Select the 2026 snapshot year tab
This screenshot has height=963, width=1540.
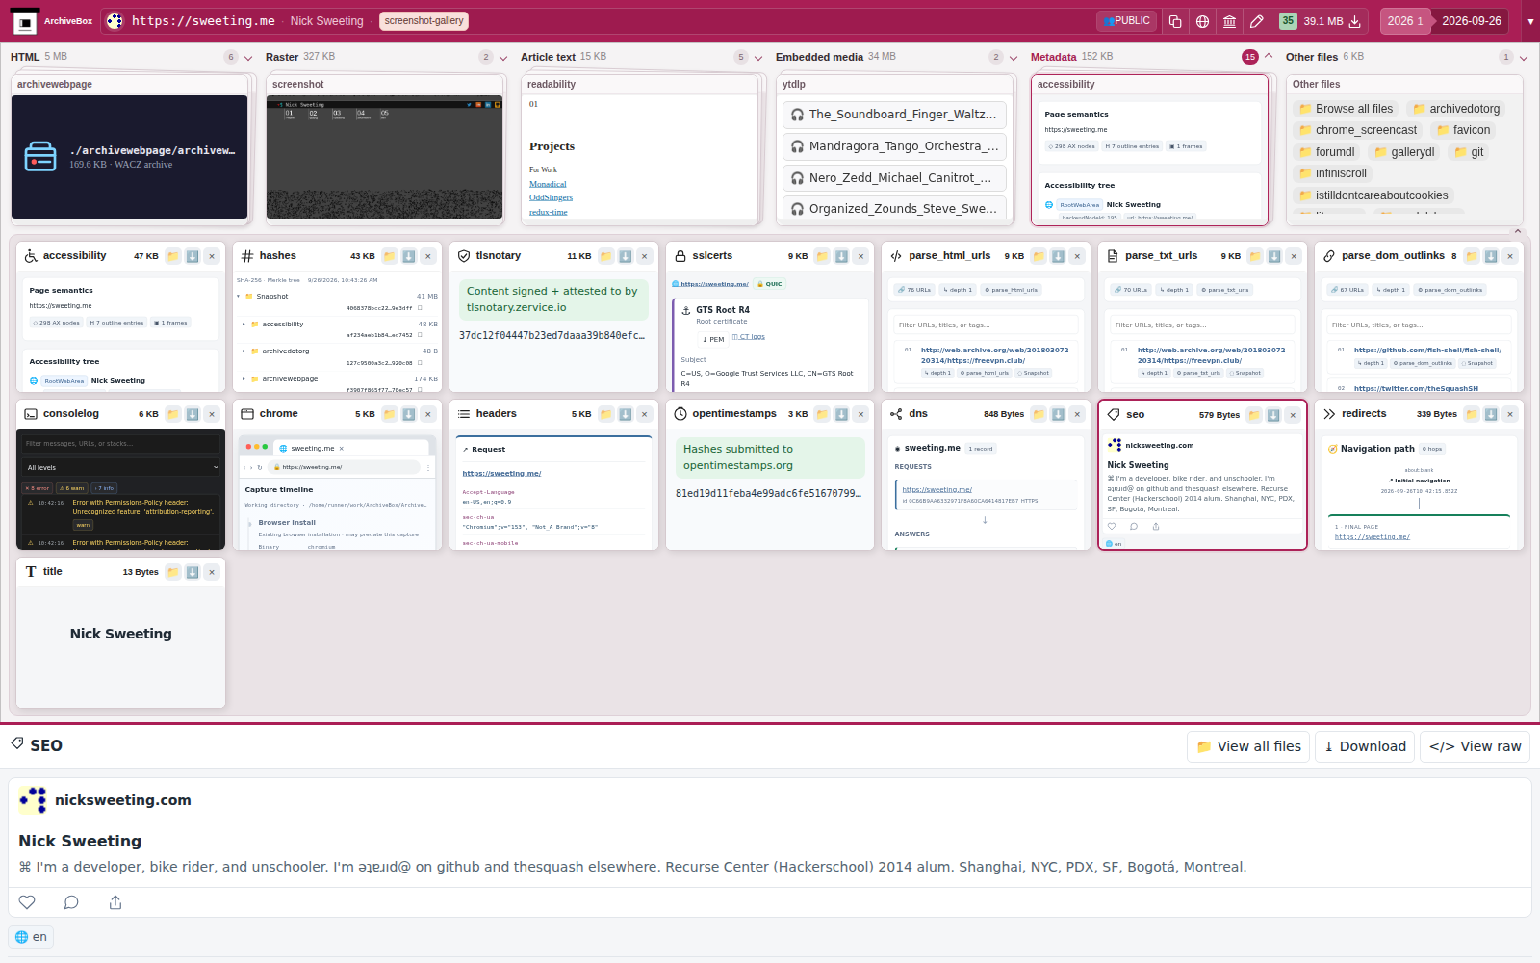(1405, 21)
